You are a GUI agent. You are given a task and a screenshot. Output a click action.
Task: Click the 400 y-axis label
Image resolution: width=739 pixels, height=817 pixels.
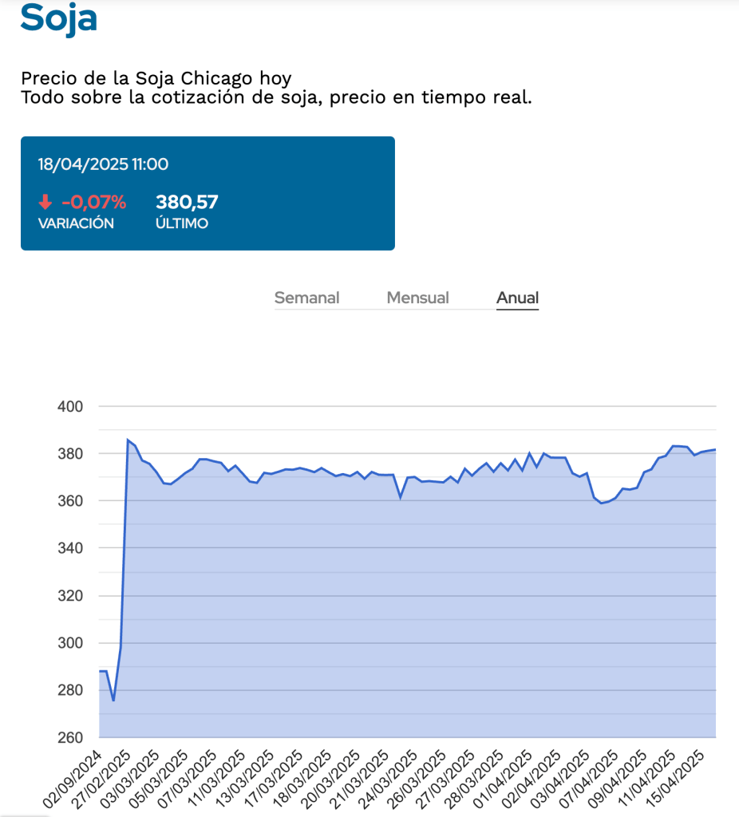coord(70,407)
